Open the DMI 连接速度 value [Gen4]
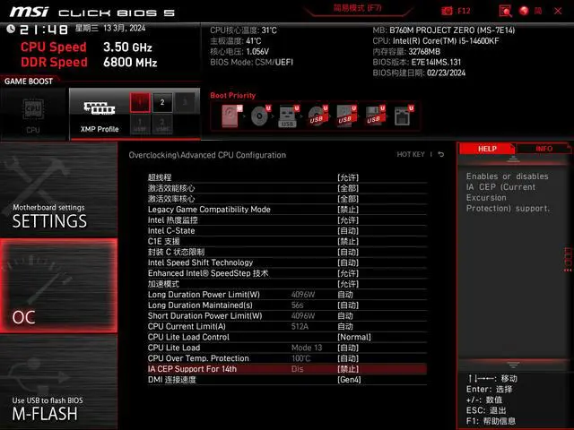The width and height of the screenshot is (574, 430). [349, 380]
